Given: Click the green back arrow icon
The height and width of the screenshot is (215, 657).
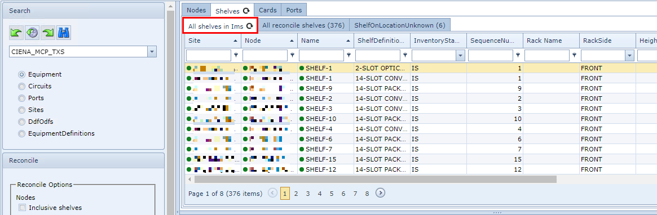Looking at the screenshot, I should [x=16, y=33].
